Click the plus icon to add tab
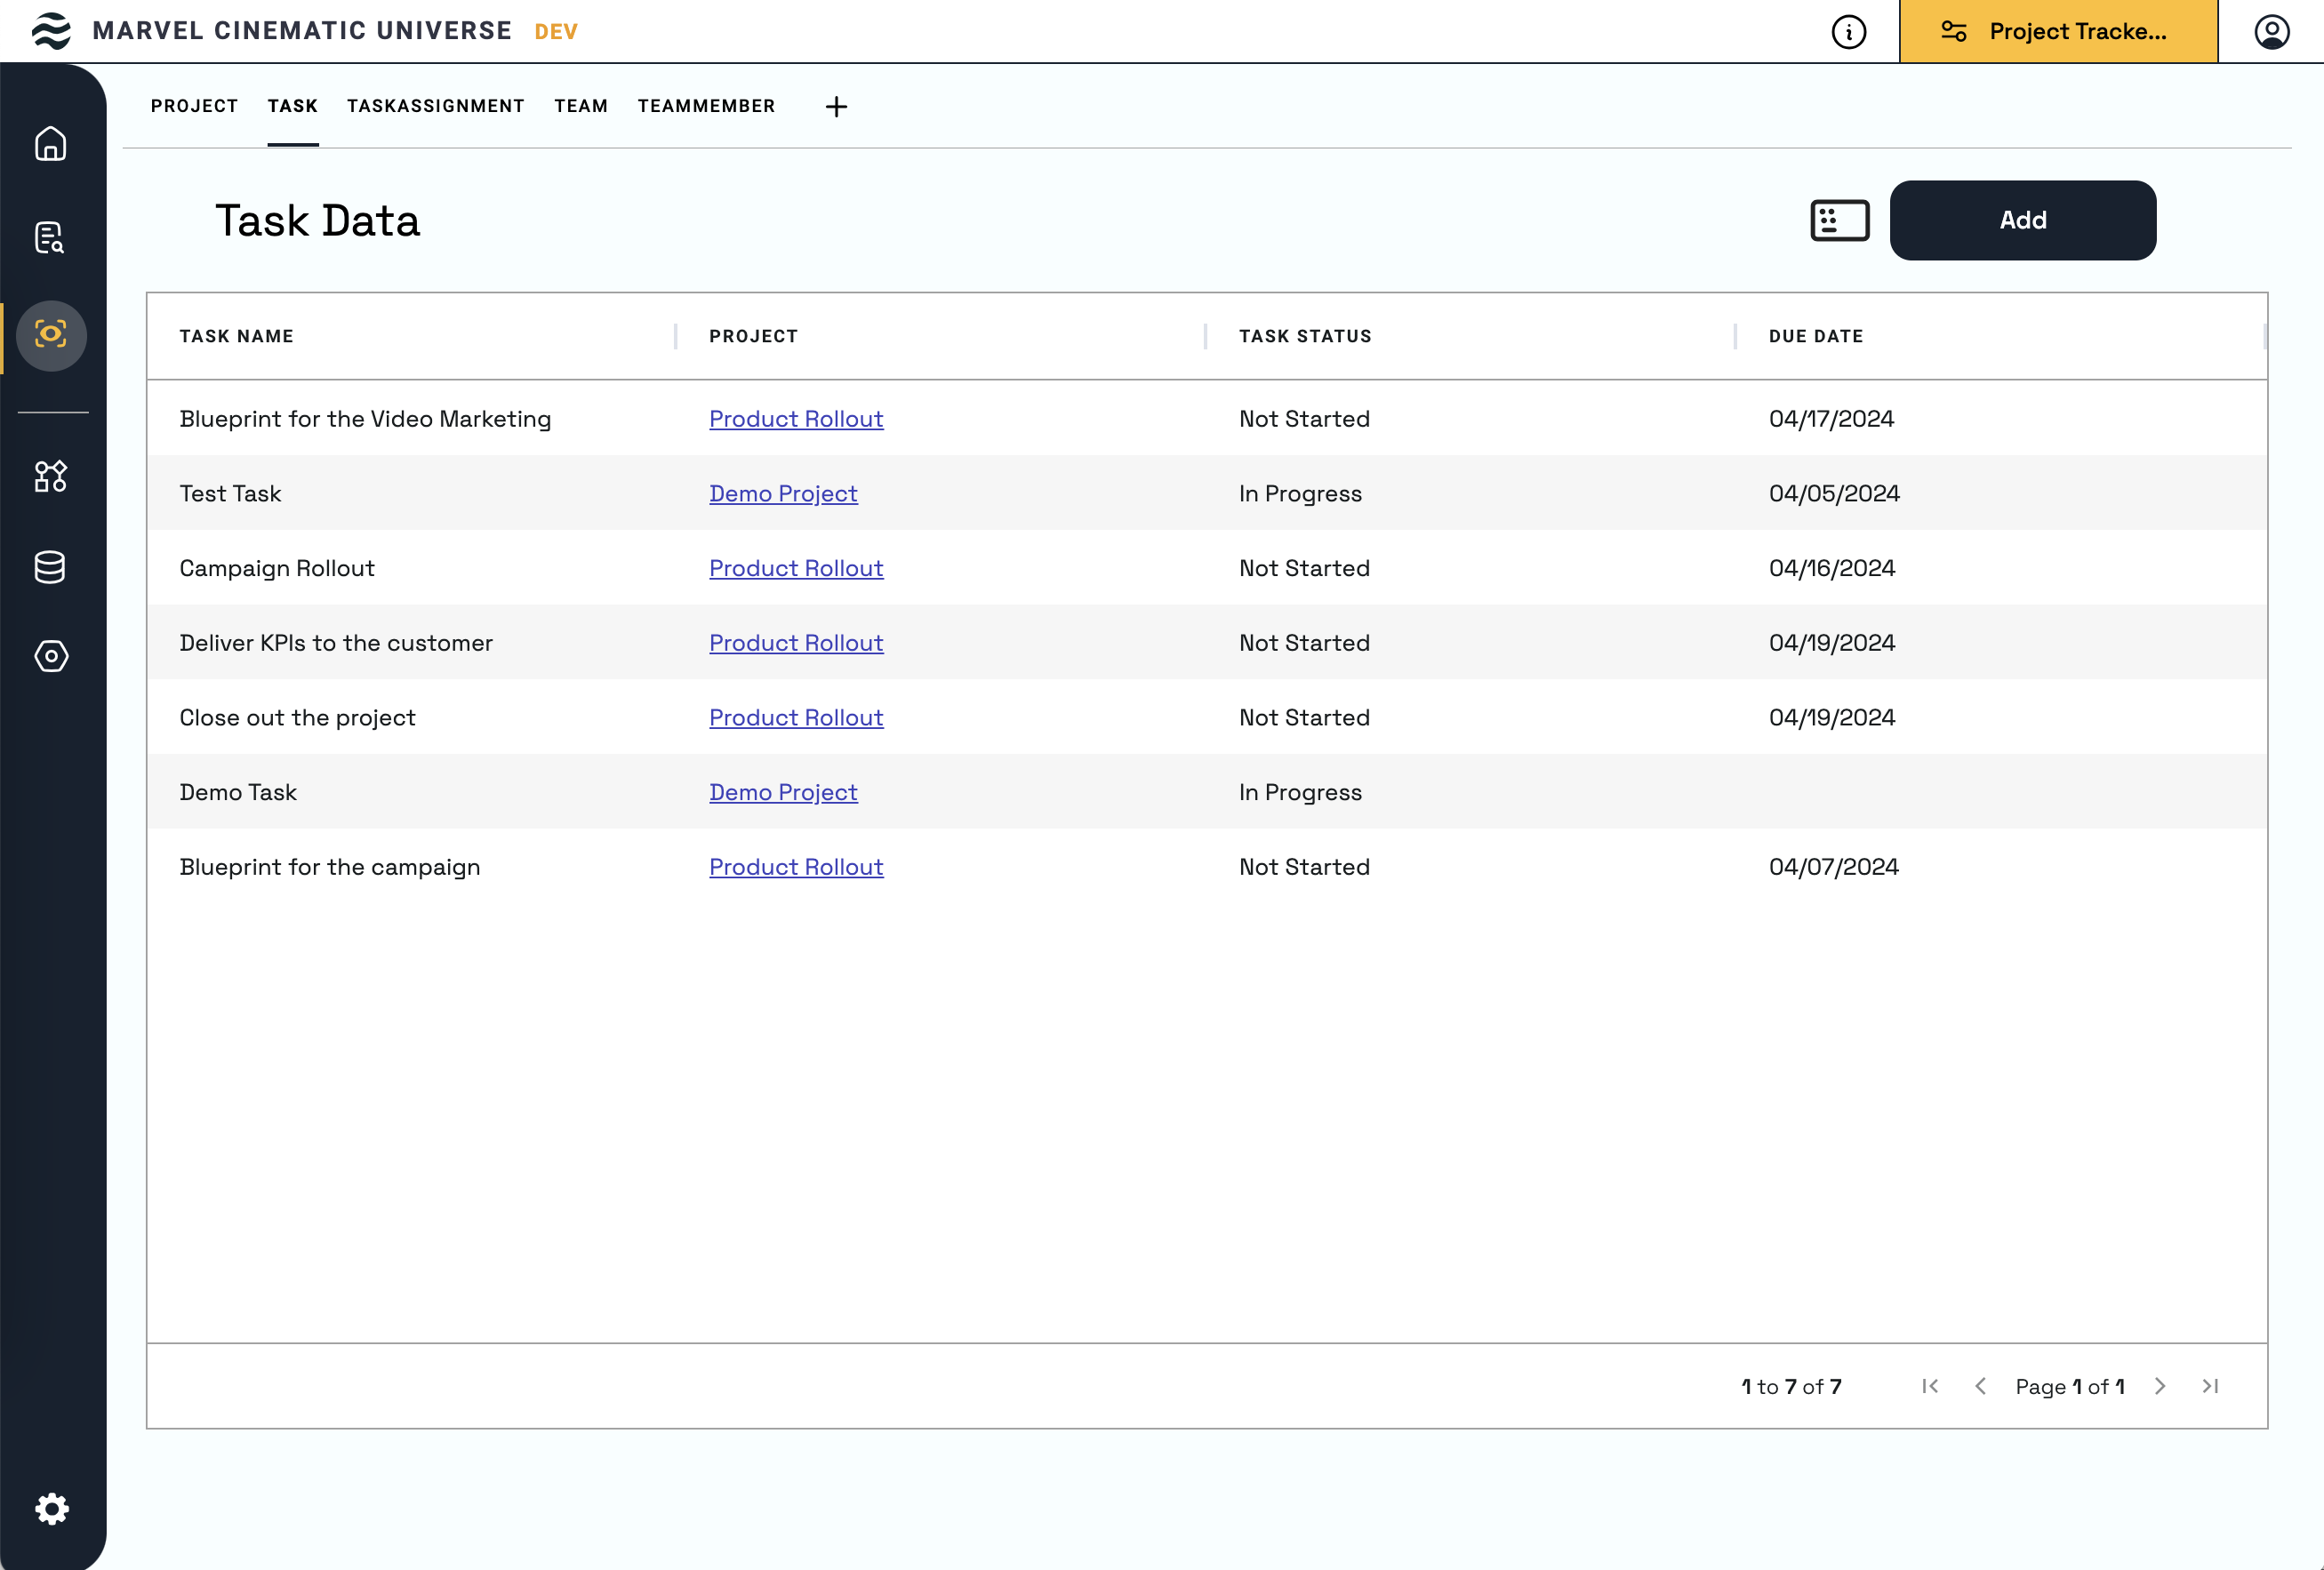Screen dimensions: 2324x1570 tap(836, 107)
